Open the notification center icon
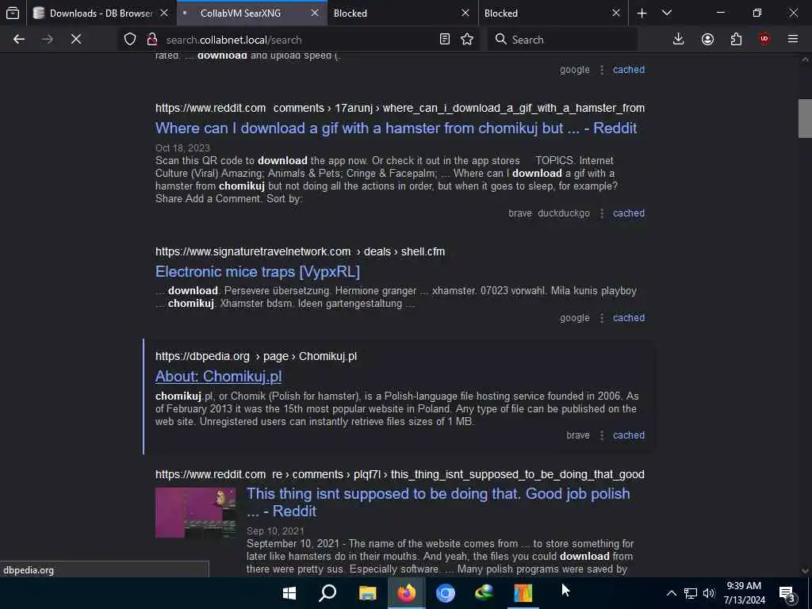 click(x=787, y=593)
